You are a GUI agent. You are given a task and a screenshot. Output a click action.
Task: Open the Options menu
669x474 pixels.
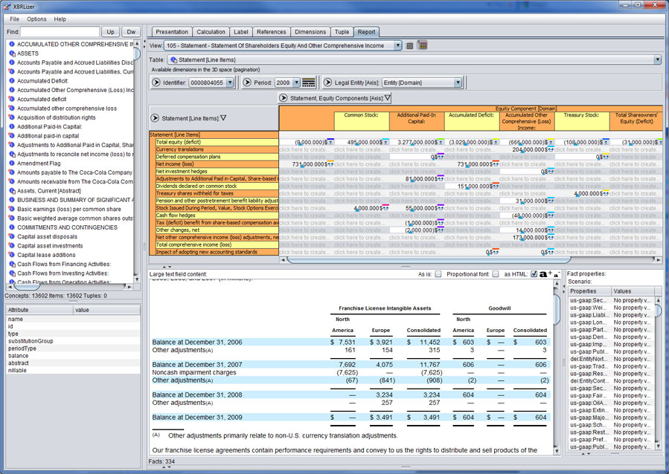tap(36, 19)
